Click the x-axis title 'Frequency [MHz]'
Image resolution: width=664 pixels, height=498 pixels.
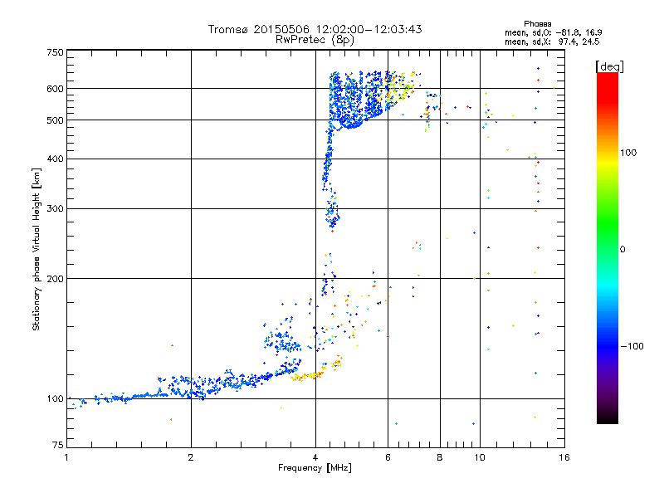pyautogui.click(x=315, y=468)
